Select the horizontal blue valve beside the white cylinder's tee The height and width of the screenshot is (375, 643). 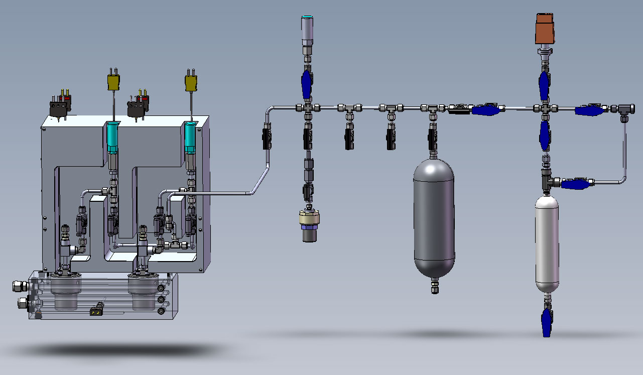(x=575, y=184)
